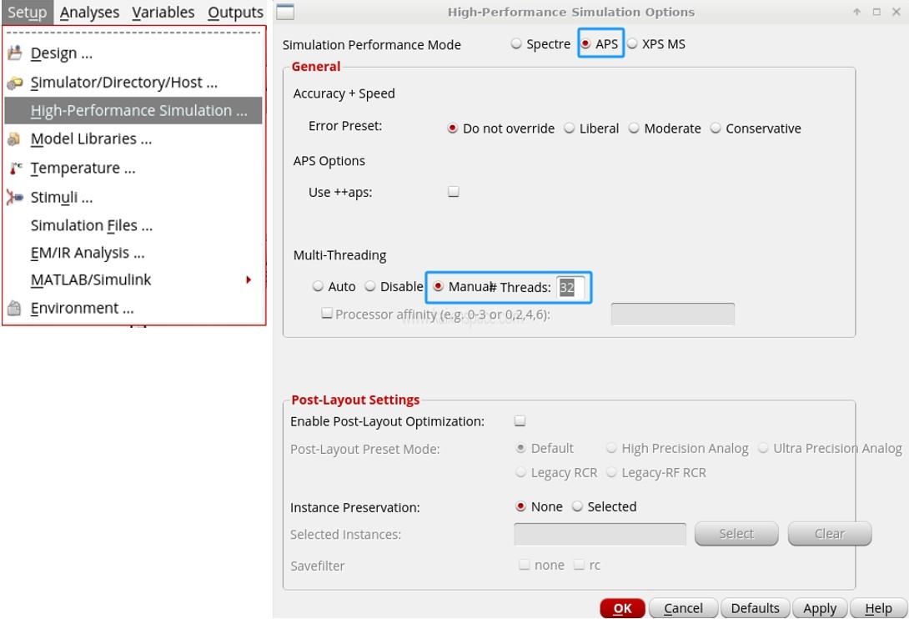Click the # Threads input field

click(570, 287)
